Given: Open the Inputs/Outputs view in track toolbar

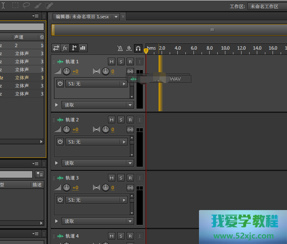Looking at the screenshot, I should tap(56, 48).
